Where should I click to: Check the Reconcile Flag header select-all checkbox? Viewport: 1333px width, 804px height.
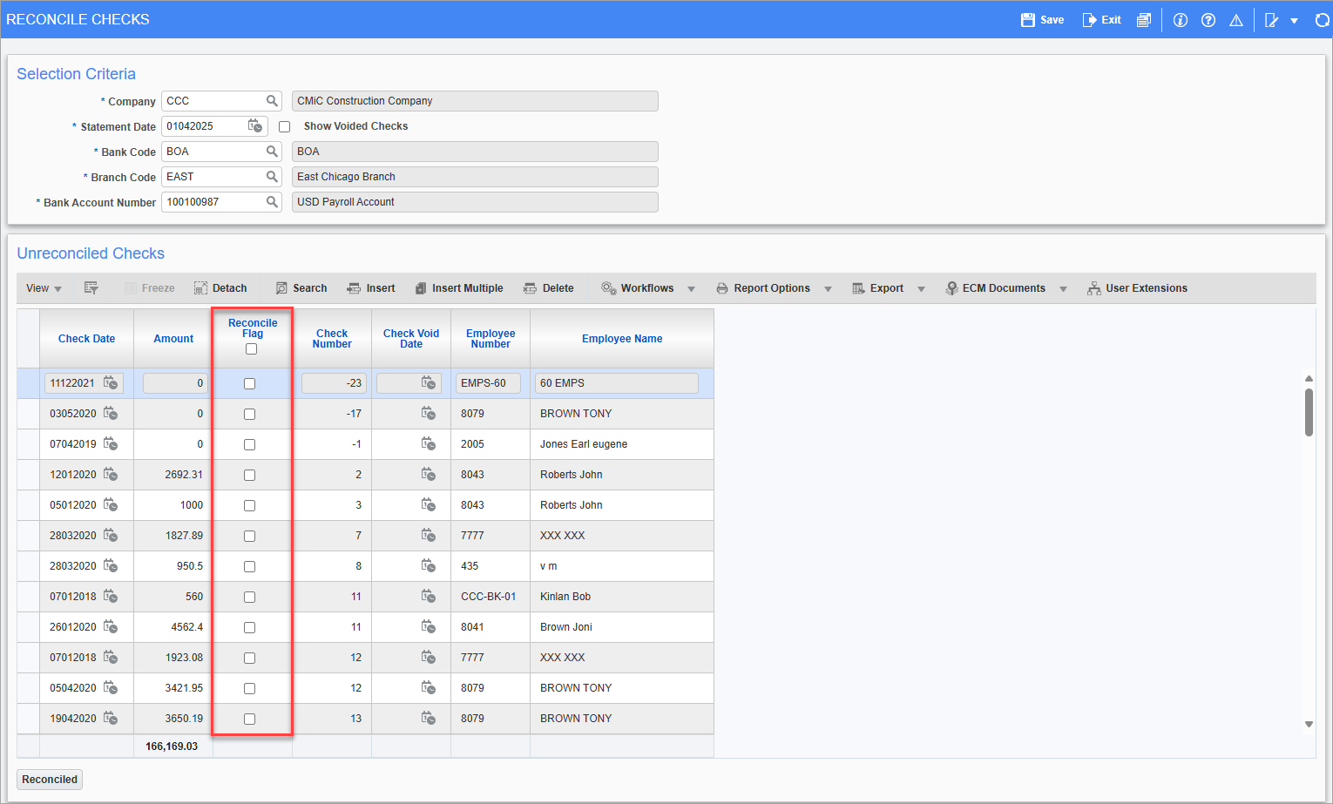251,349
